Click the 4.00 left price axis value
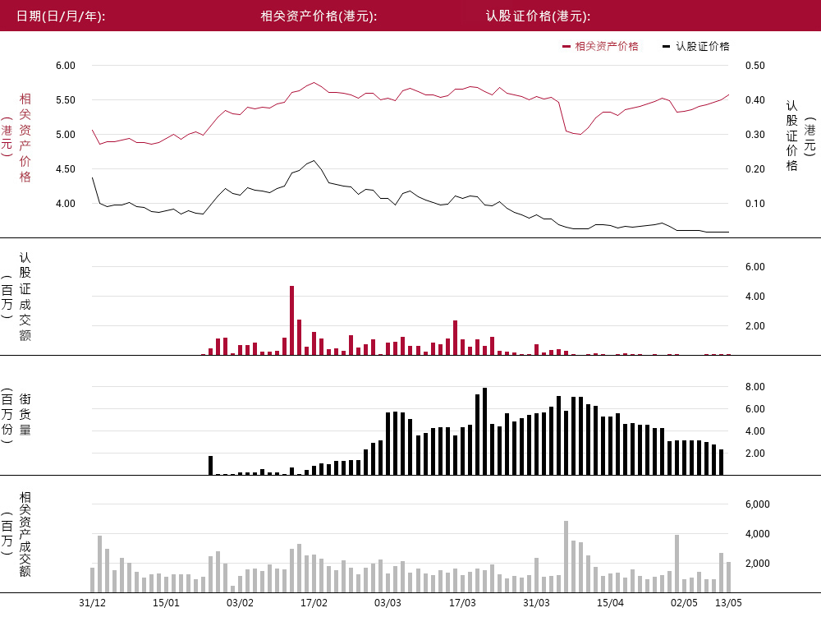The image size is (821, 617). [x=66, y=204]
